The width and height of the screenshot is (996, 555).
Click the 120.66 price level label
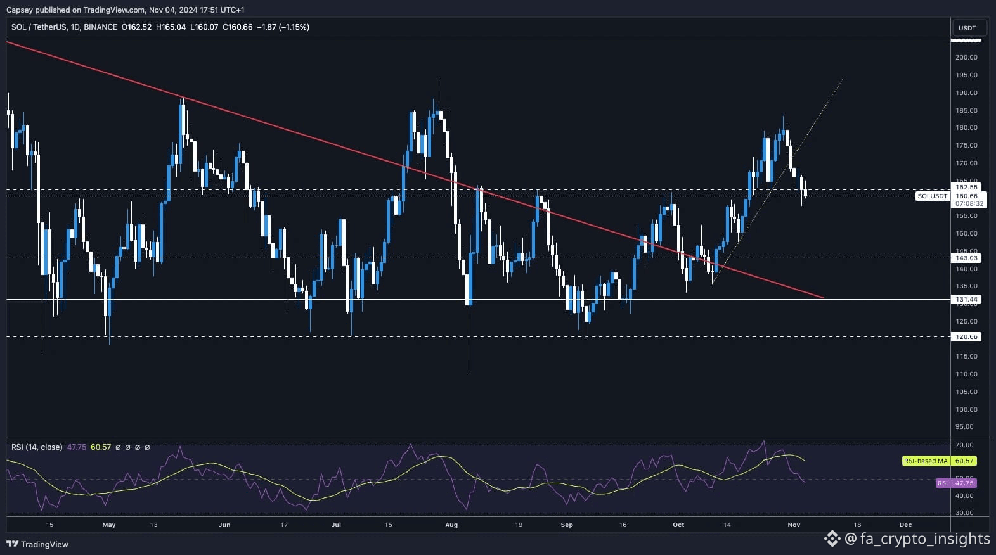coord(966,337)
